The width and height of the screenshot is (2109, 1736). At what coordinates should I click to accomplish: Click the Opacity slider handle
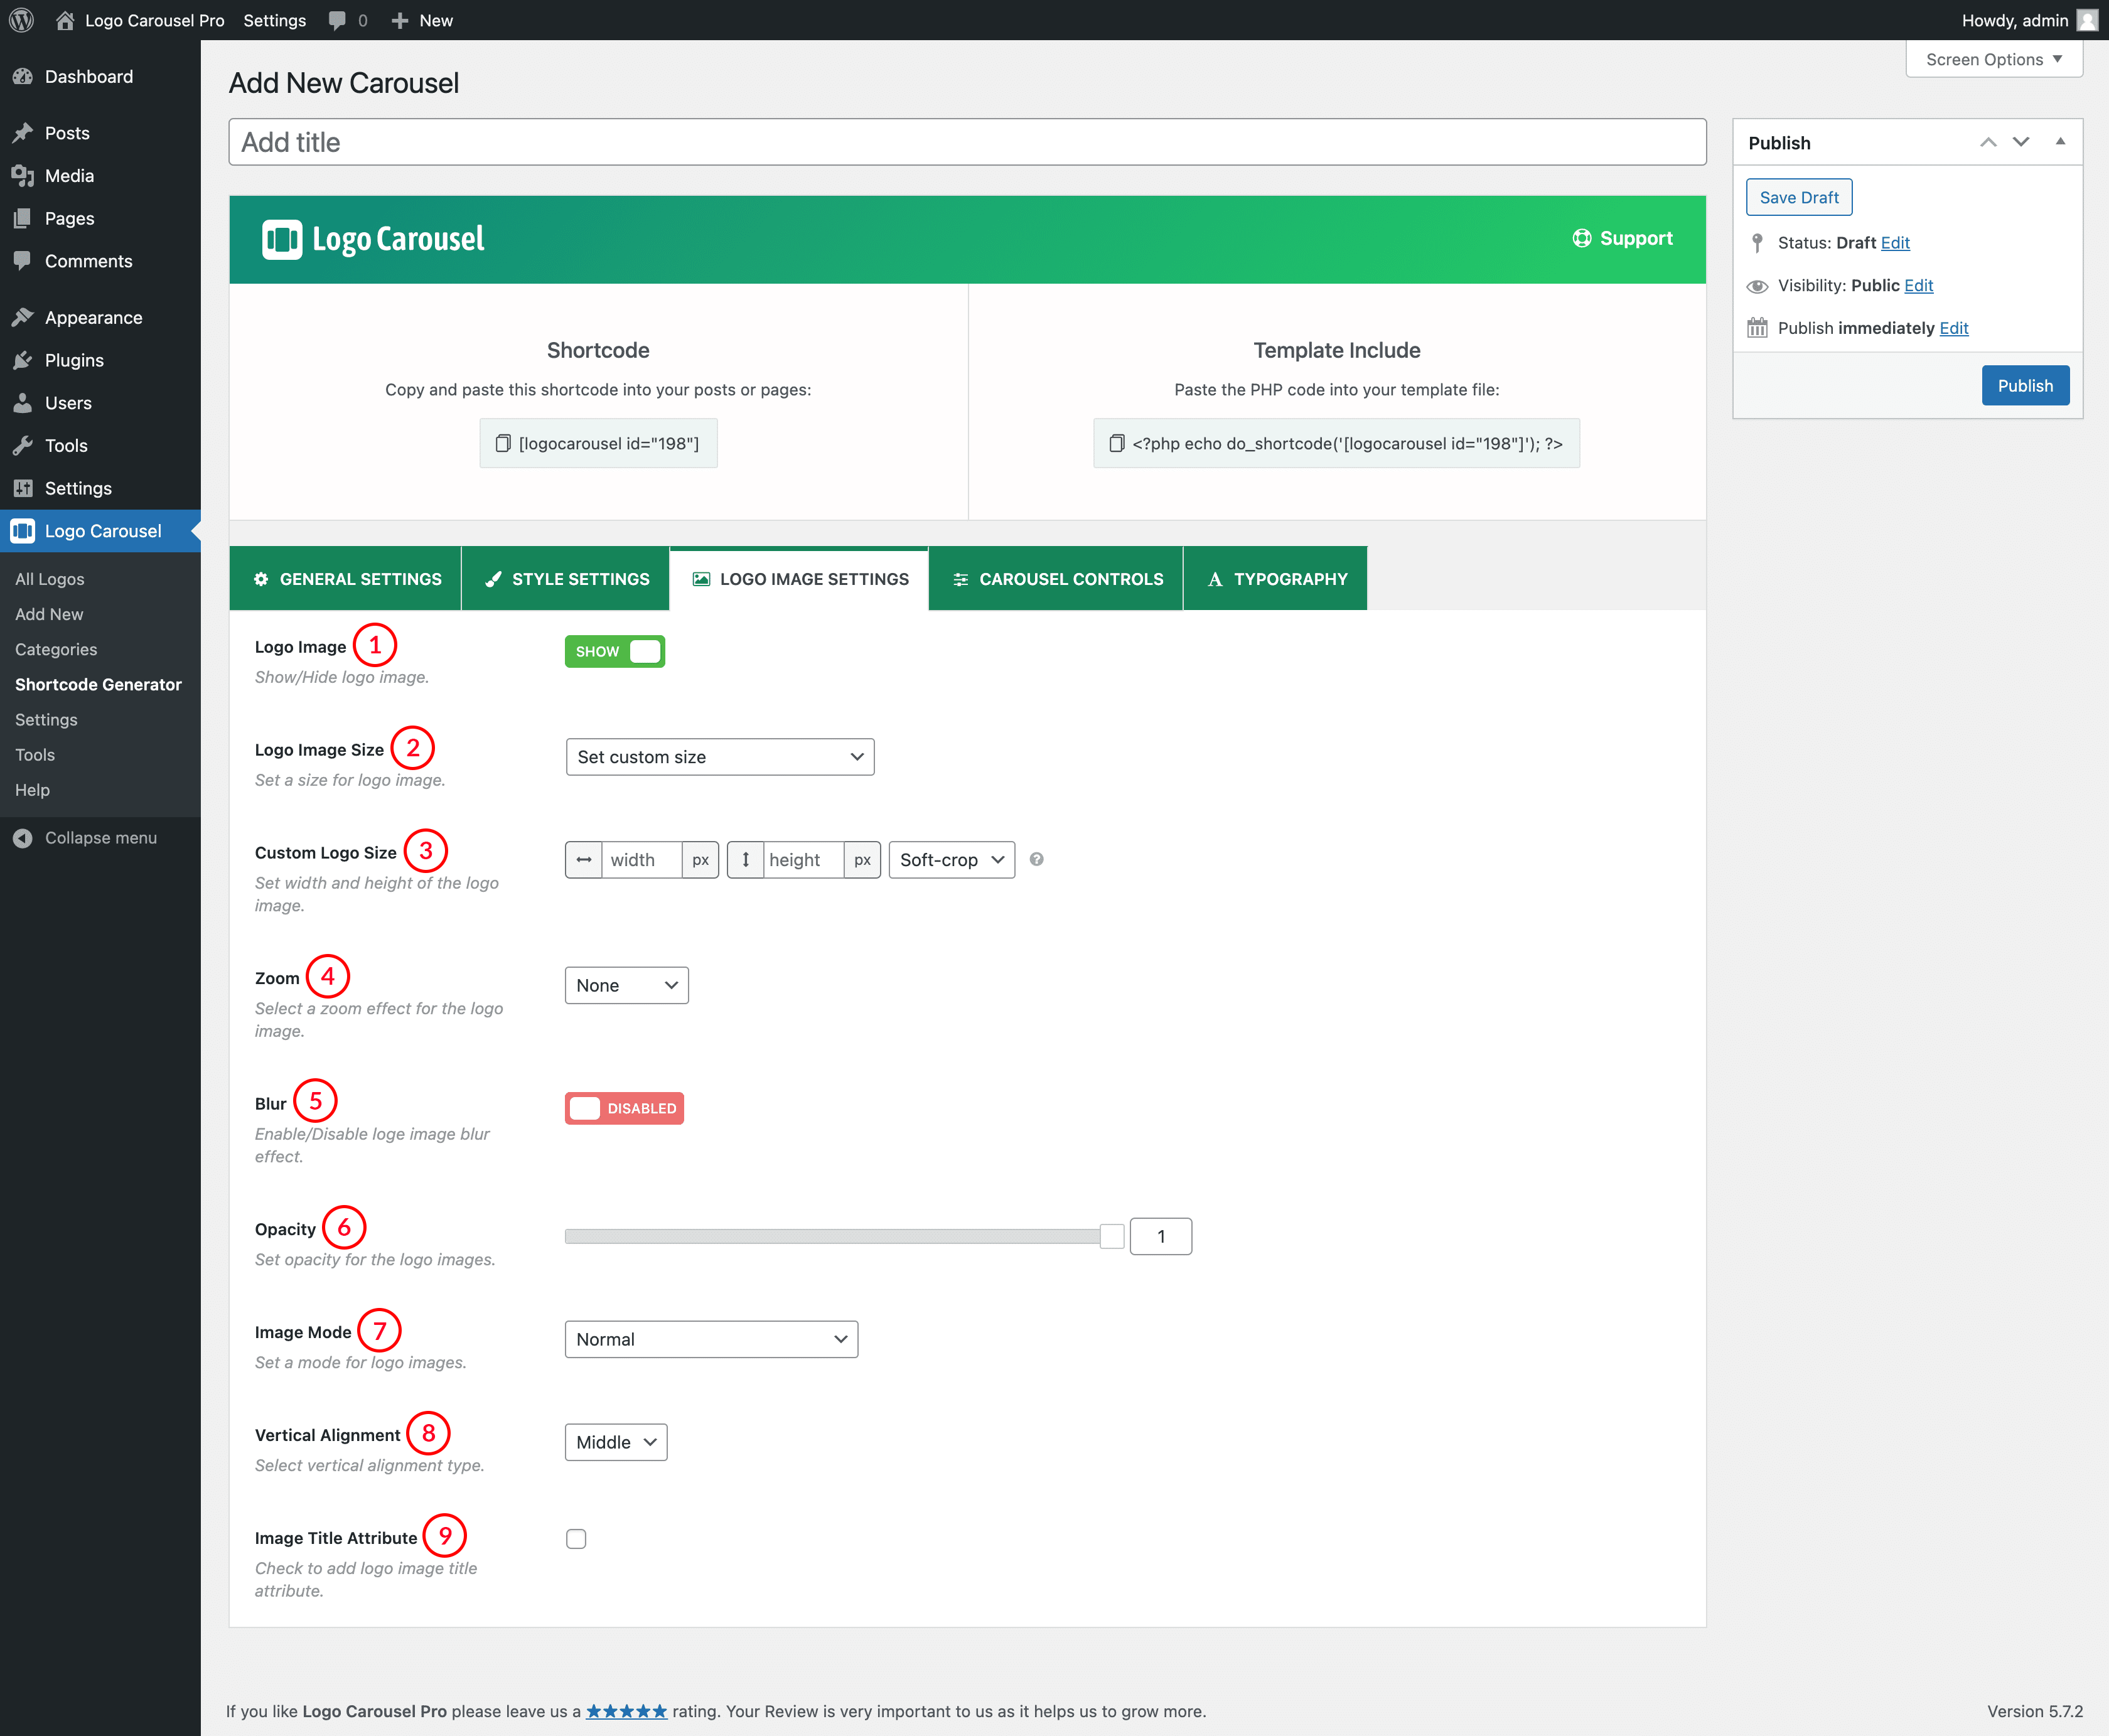(x=1112, y=1236)
